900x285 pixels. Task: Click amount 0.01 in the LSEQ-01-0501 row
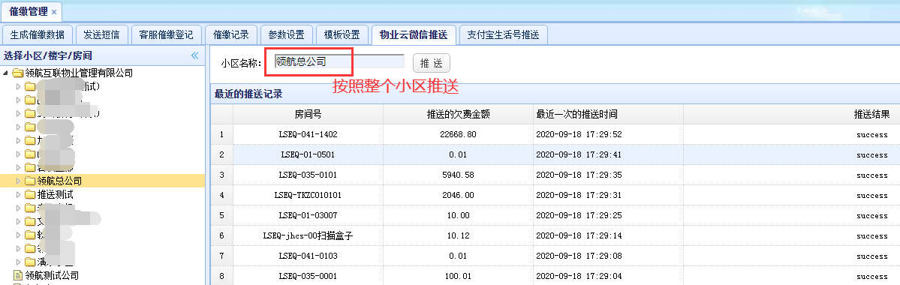[458, 154]
